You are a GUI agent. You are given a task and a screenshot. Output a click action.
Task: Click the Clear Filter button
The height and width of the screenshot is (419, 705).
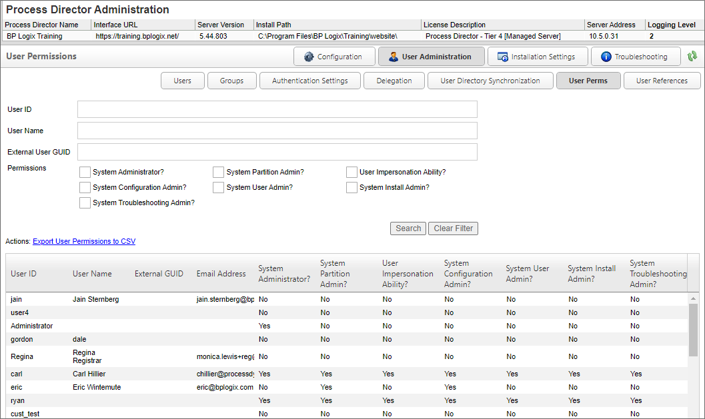pos(453,228)
